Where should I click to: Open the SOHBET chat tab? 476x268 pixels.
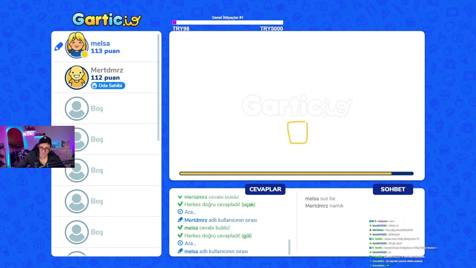393,189
